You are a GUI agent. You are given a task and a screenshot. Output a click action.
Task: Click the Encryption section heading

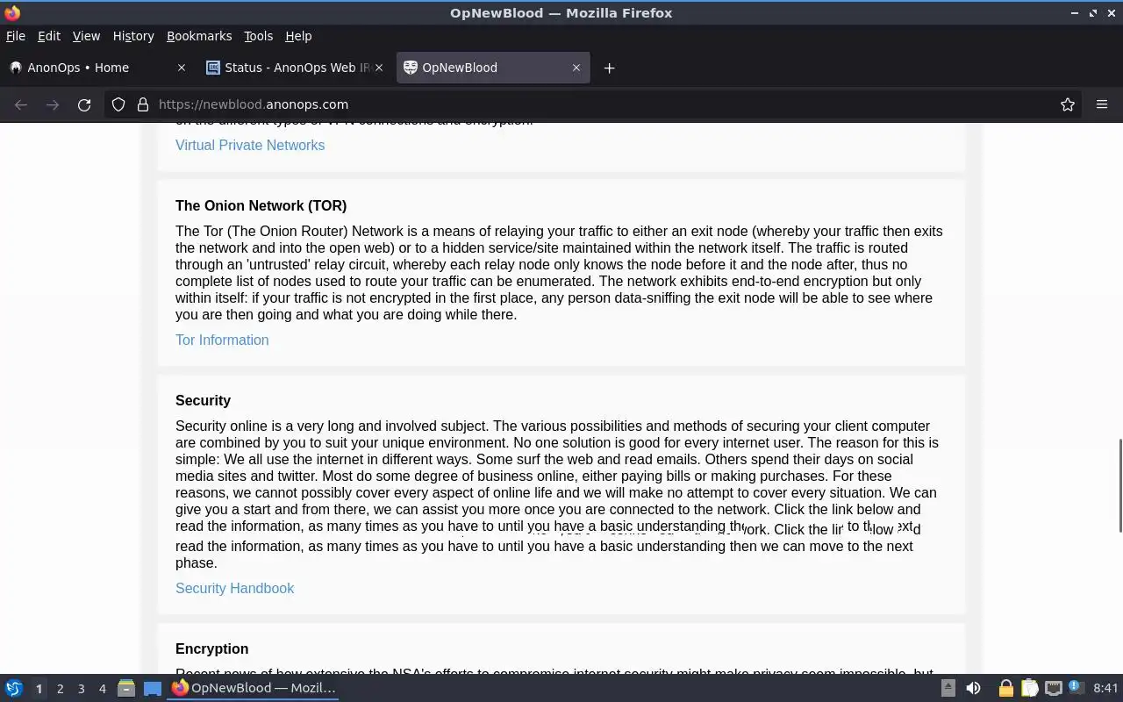click(211, 648)
